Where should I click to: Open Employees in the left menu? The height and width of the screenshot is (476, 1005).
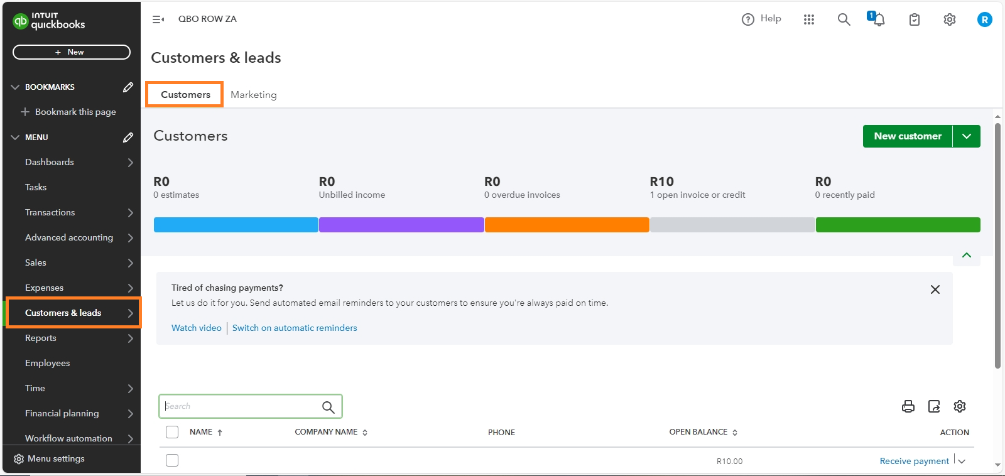tap(47, 363)
